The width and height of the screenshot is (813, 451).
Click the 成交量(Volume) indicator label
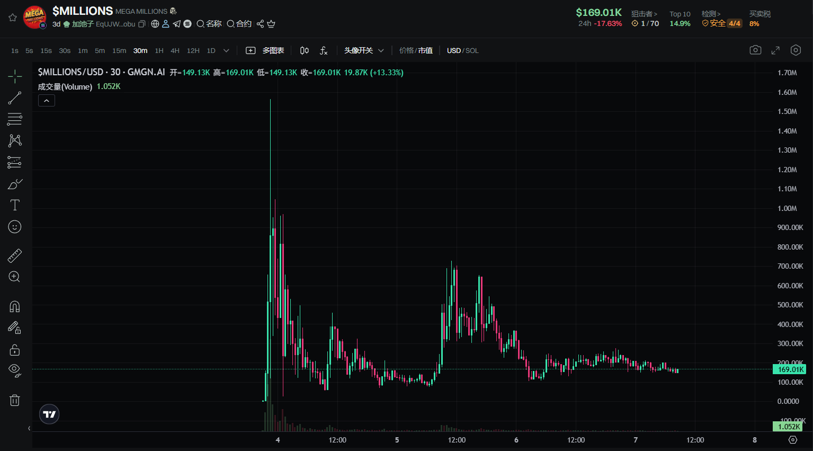[65, 86]
